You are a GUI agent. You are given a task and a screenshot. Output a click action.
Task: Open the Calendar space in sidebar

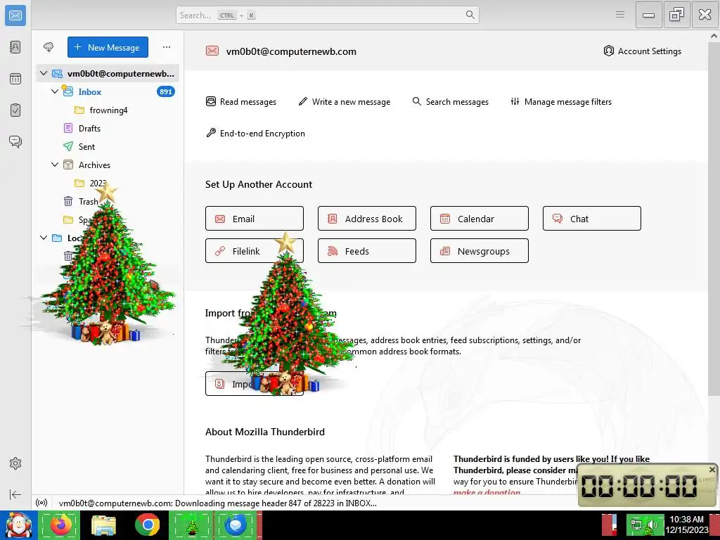tap(15, 79)
